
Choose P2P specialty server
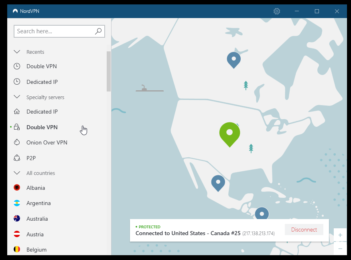click(31, 158)
